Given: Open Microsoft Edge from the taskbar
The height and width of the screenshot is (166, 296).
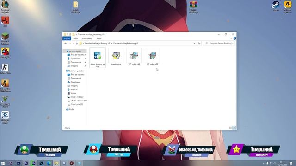Looking at the screenshot, I should tap(49, 163).
